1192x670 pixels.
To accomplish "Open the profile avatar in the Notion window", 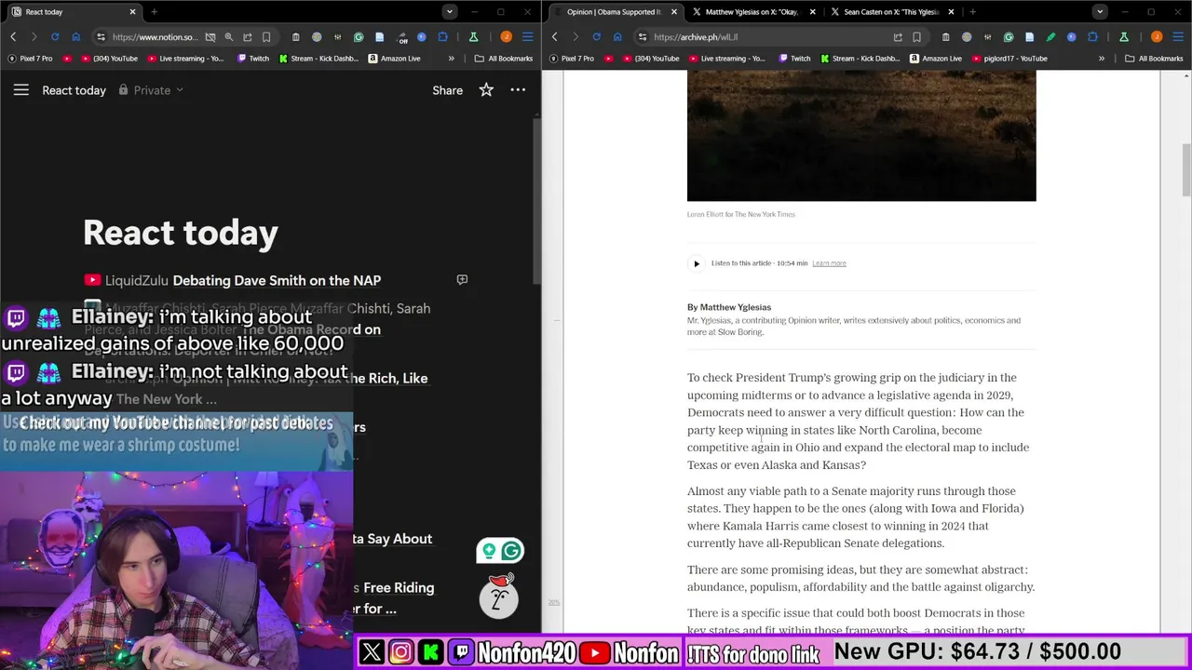I will 506,37.
